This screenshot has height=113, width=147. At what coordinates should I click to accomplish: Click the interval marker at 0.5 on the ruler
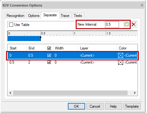[41, 39]
